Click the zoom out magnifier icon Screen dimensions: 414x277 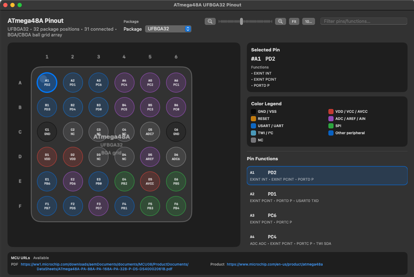[210, 21]
